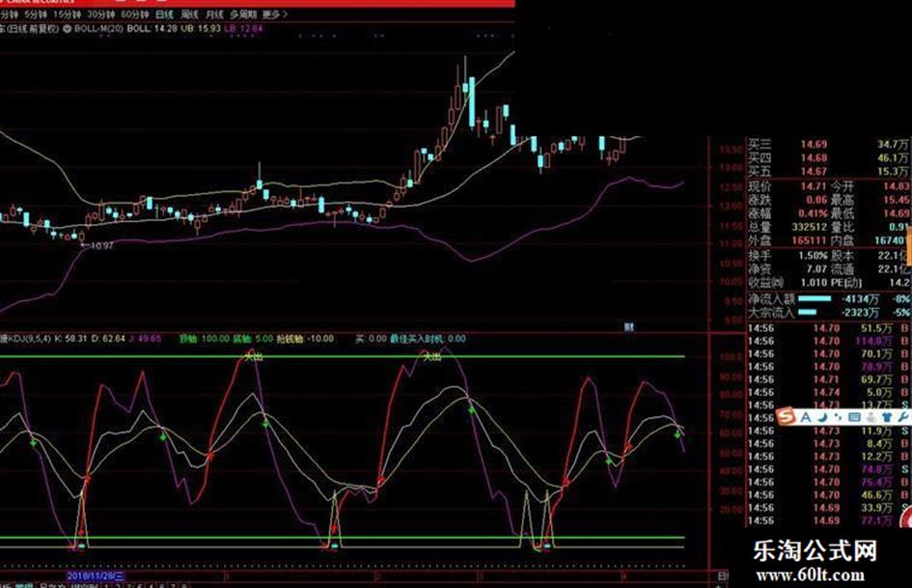Click the first 卖出 sell signal on KDJ chart

tap(254, 356)
